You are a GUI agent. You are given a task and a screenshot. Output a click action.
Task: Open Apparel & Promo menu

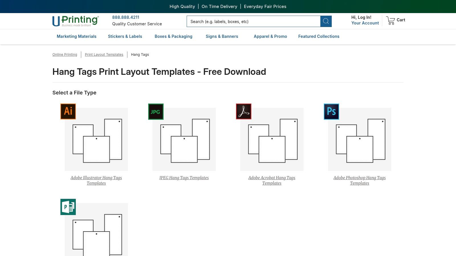(270, 36)
